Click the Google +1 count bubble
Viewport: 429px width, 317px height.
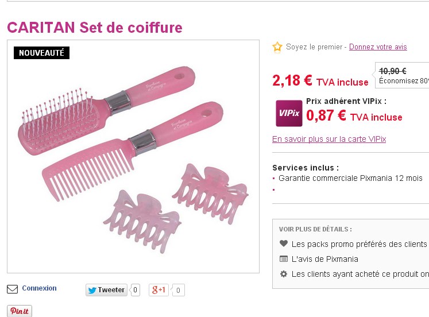tap(178, 290)
